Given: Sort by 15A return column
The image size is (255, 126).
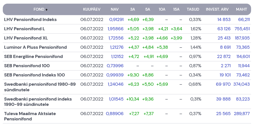Looking at the screenshot, I should [176, 10].
